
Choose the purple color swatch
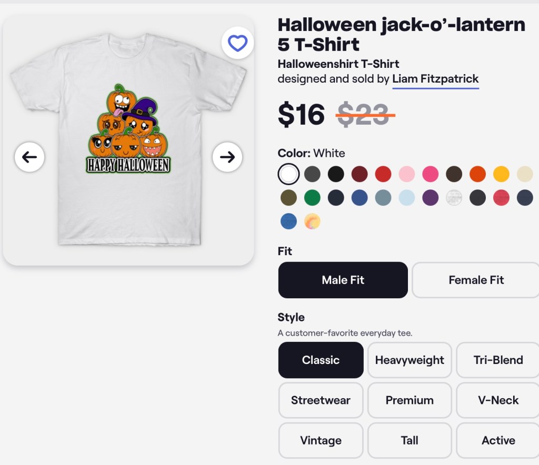pyautogui.click(x=431, y=198)
